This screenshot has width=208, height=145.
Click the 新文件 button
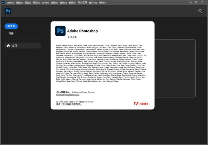click(11, 26)
